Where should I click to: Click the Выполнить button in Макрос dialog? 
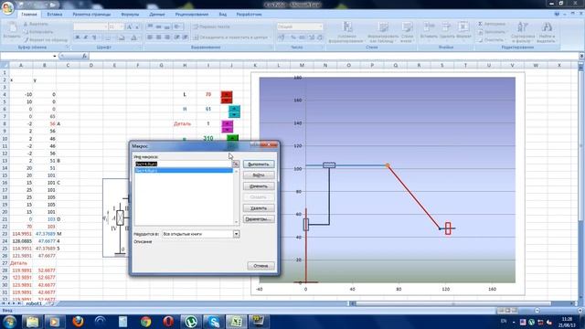[x=259, y=164]
